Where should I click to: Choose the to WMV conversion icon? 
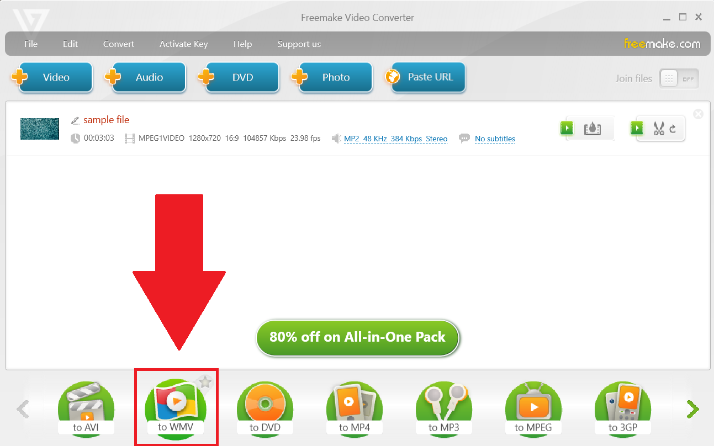(176, 407)
